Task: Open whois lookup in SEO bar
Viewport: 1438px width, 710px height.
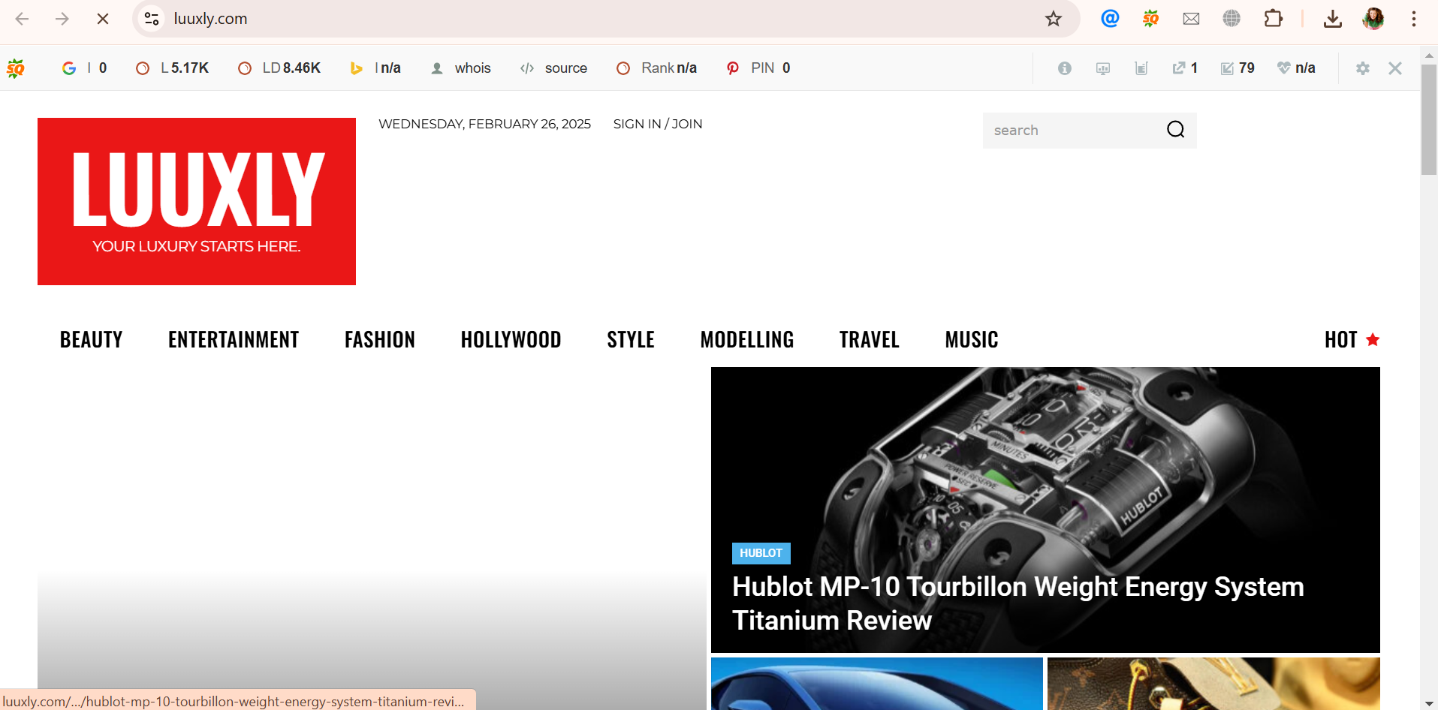Action: (460, 68)
